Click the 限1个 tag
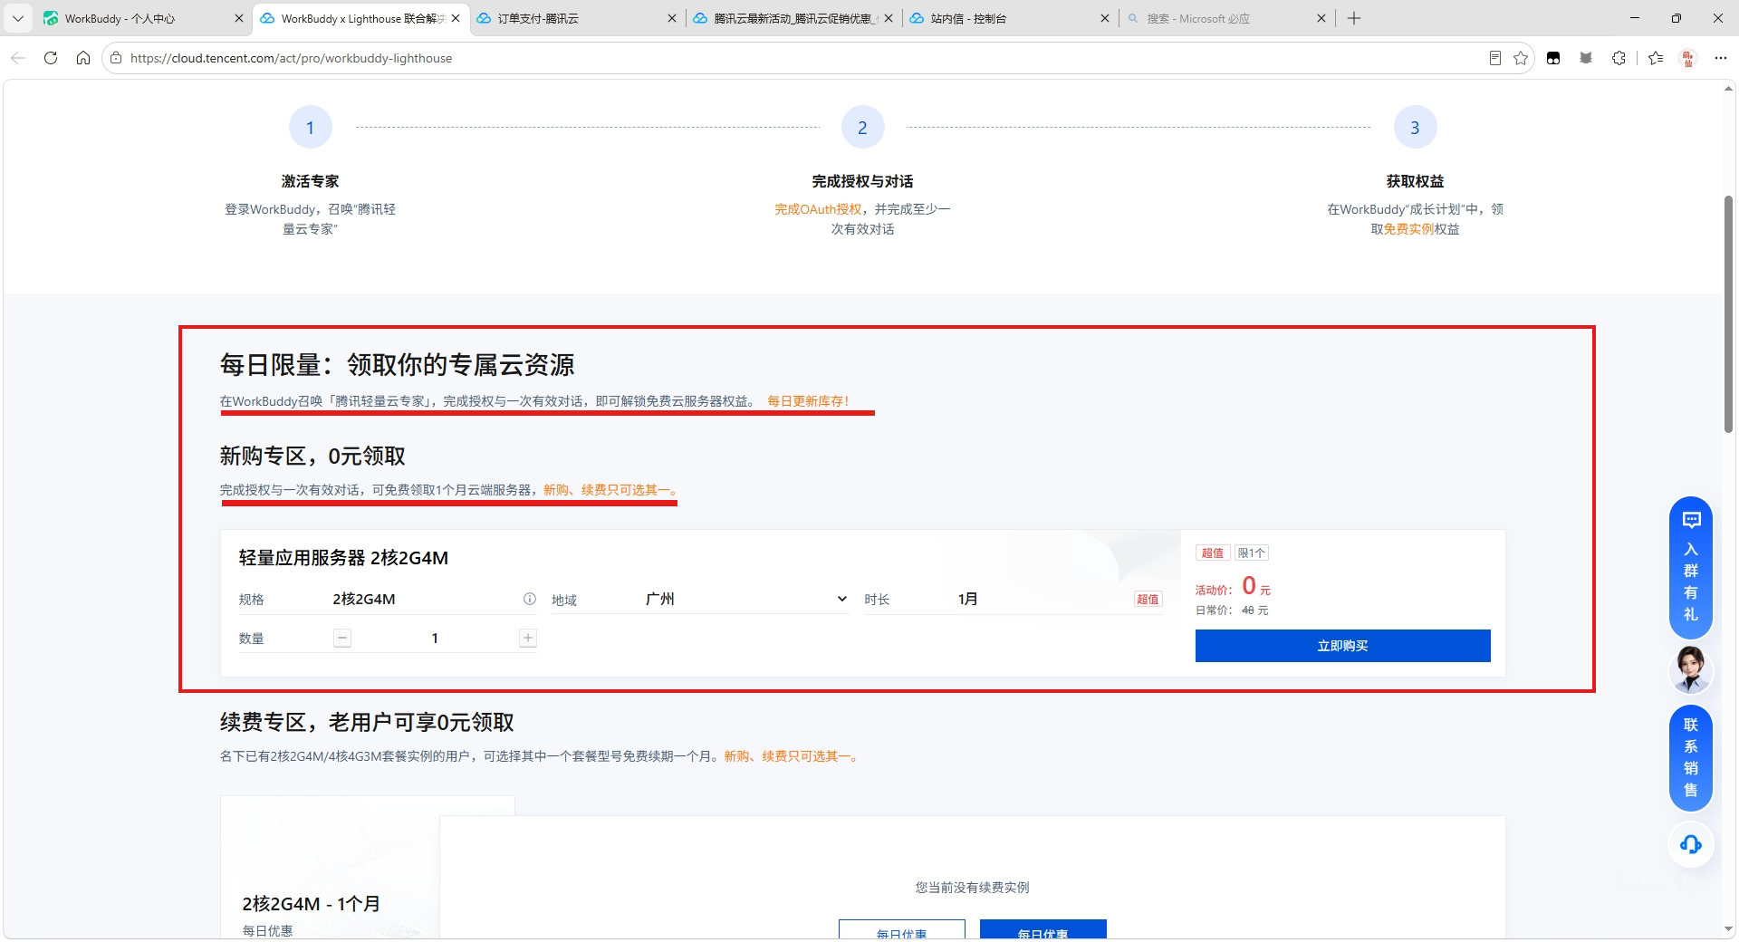1739x942 pixels. (1251, 553)
